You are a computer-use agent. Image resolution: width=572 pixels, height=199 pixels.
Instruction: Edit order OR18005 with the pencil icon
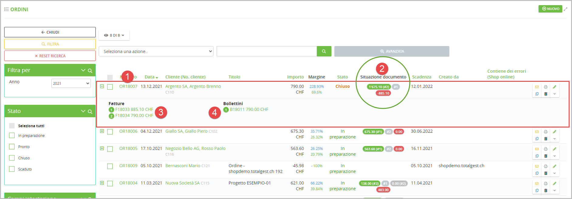554,149
